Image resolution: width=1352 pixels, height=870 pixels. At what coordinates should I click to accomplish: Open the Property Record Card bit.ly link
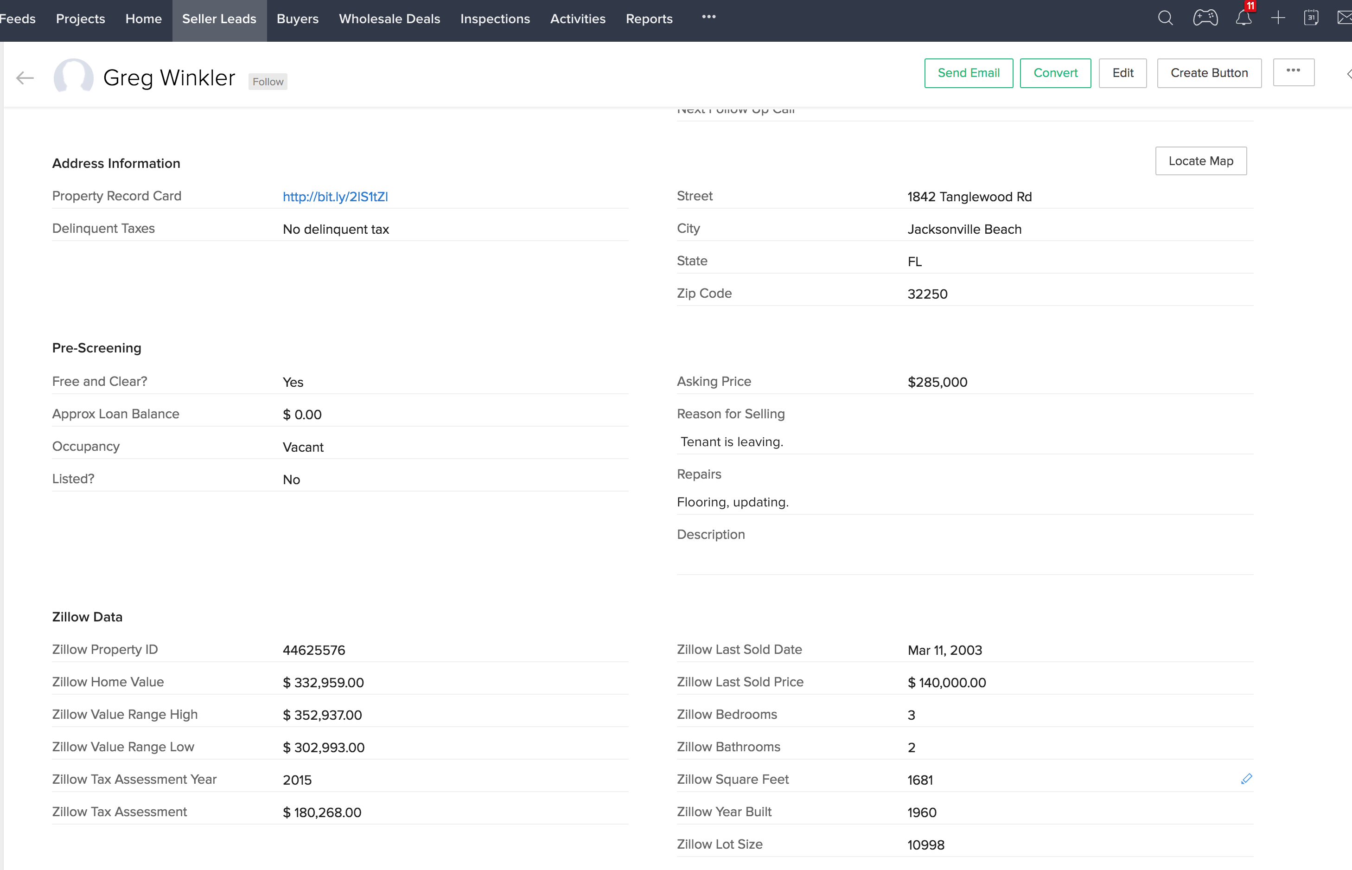[335, 197]
